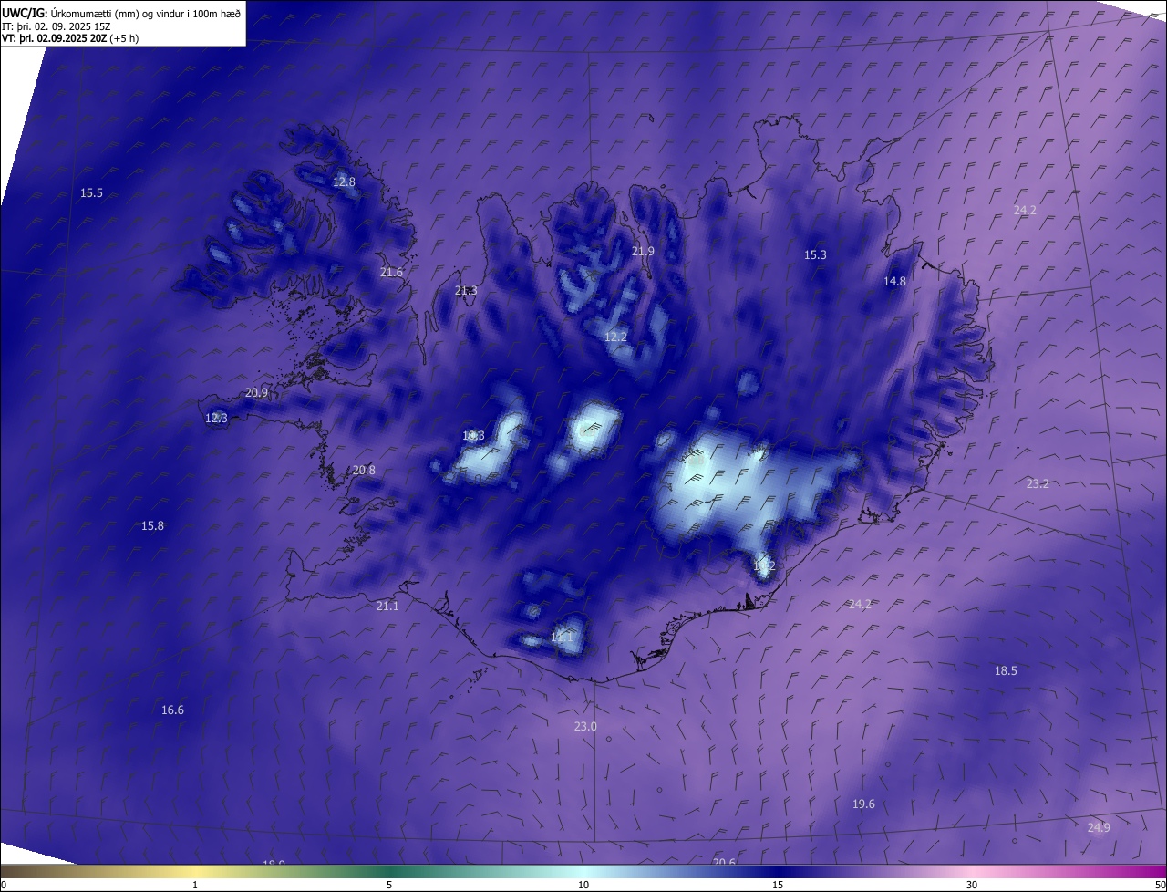1167x892 pixels.
Task: Select the 21.9 value label
Action: click(644, 251)
